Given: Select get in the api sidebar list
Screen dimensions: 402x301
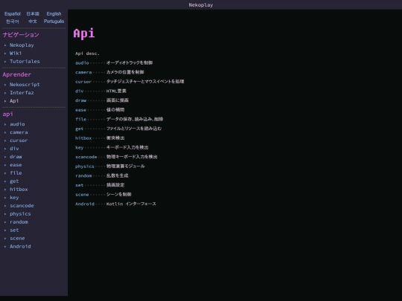Looking at the screenshot, I should [x=14, y=181].
